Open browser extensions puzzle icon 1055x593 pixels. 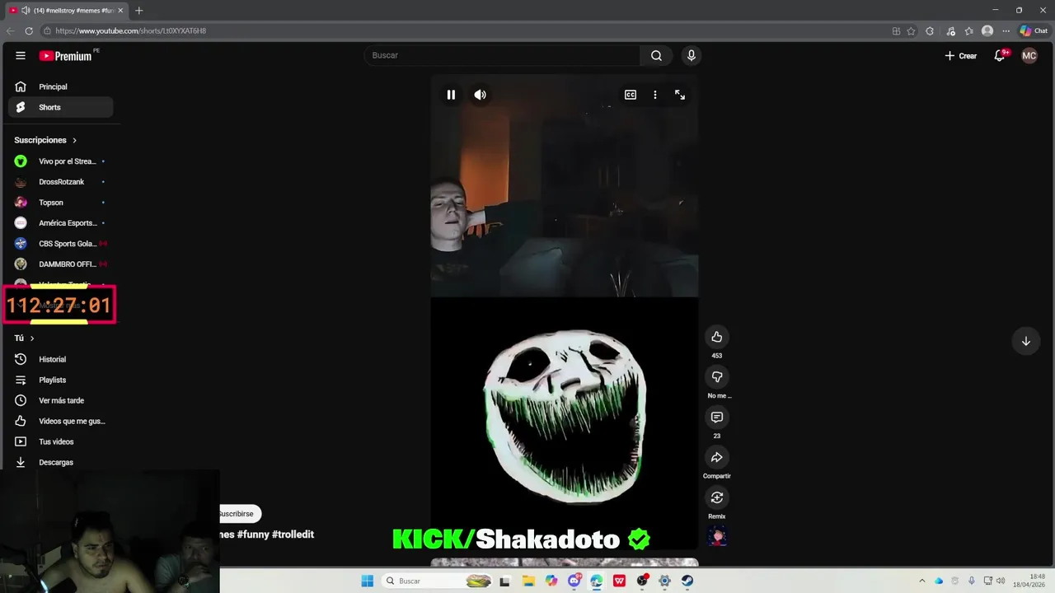pos(930,31)
